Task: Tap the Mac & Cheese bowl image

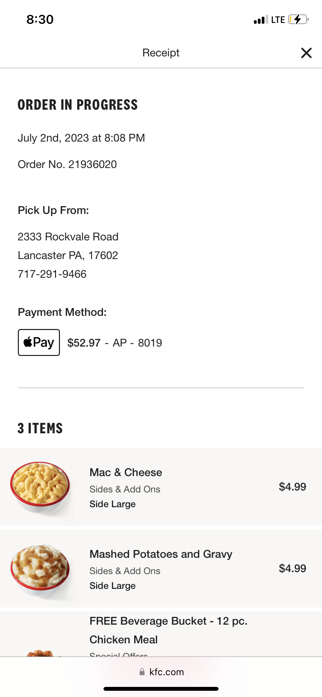Action: (40, 488)
